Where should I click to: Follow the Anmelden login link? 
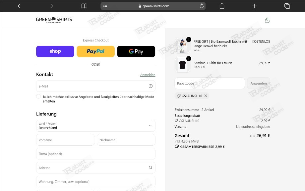[x=148, y=75]
